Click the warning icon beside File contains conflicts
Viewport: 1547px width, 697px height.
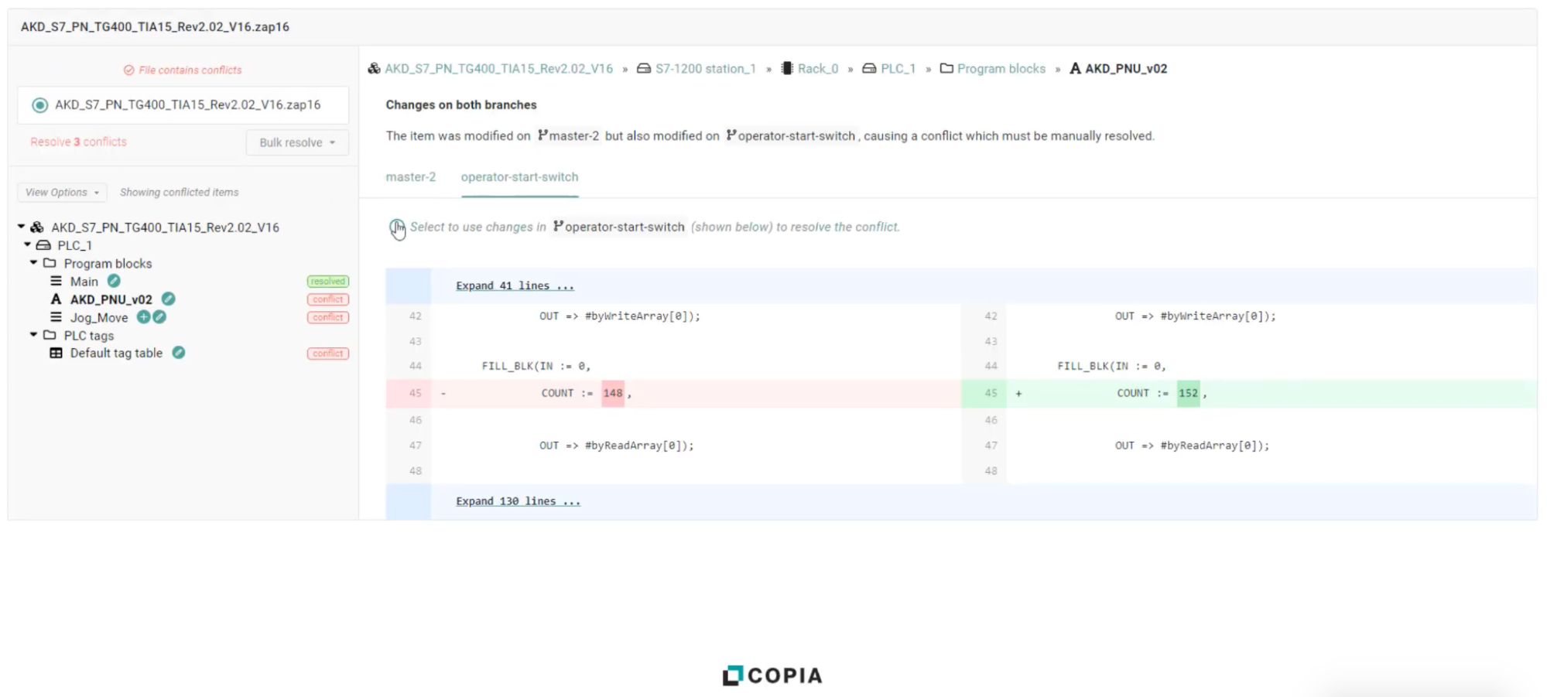pos(128,70)
